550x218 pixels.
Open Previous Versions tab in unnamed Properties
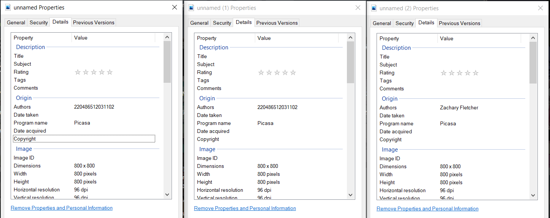coord(94,22)
